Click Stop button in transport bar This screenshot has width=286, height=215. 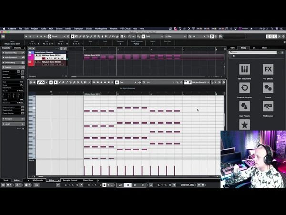click(x=128, y=185)
